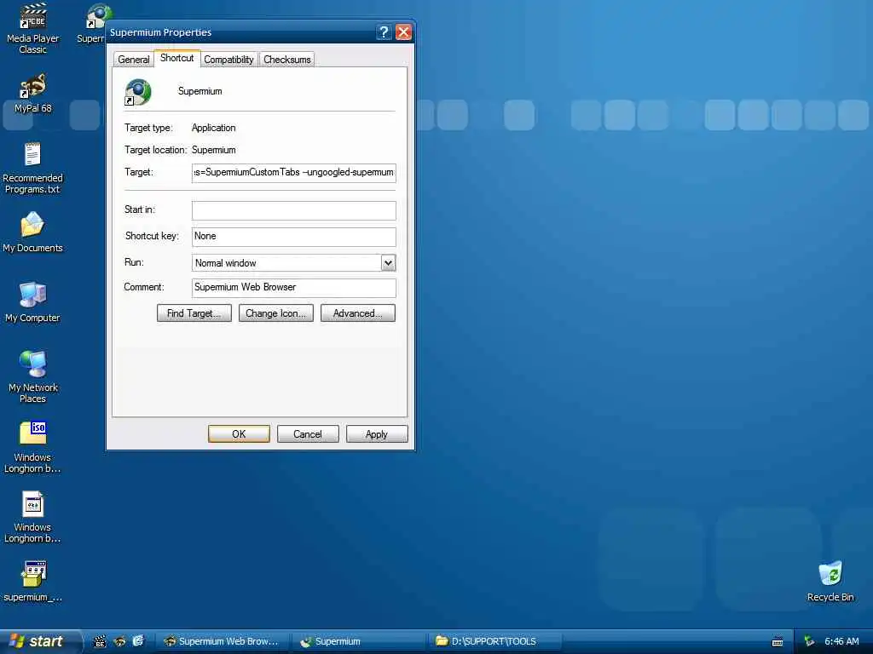
Task: Select Recommended Programs.txt file icon
Action: pos(33,168)
